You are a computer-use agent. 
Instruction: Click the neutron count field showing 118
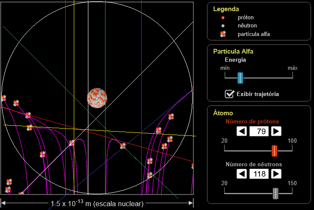259,174
